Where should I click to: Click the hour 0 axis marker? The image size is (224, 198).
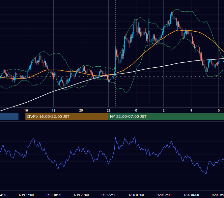click(136, 111)
